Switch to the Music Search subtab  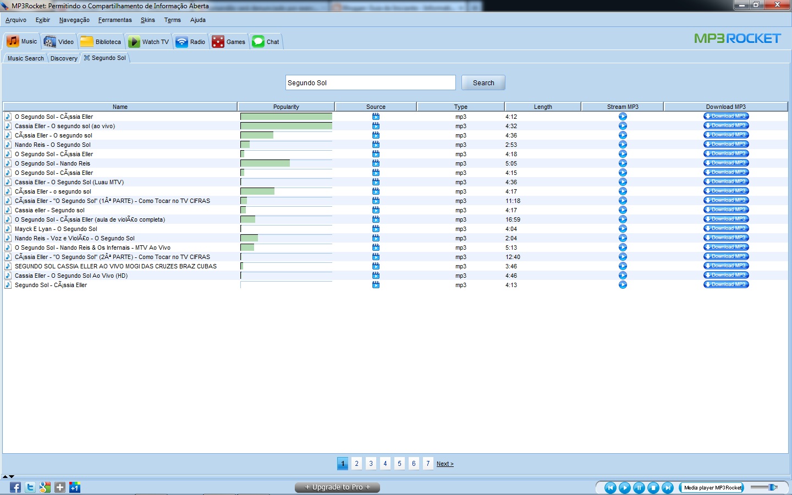point(25,58)
